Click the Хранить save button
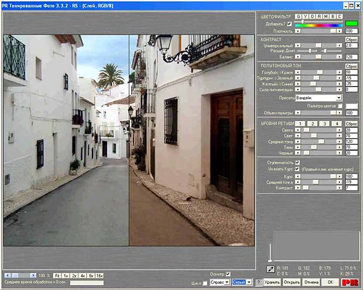 pyautogui.click(x=272, y=282)
